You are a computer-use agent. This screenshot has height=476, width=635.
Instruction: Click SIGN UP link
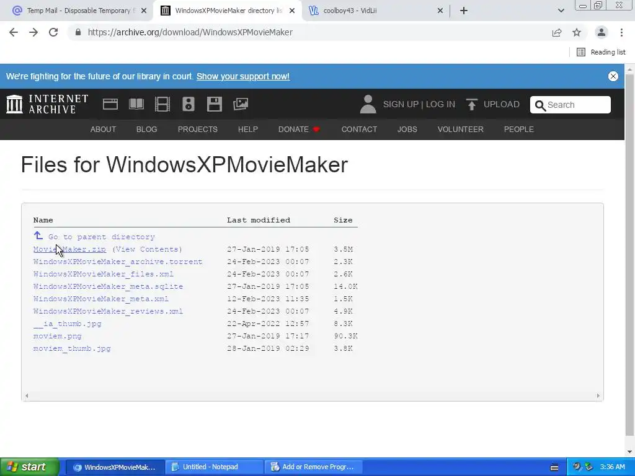[401, 104]
